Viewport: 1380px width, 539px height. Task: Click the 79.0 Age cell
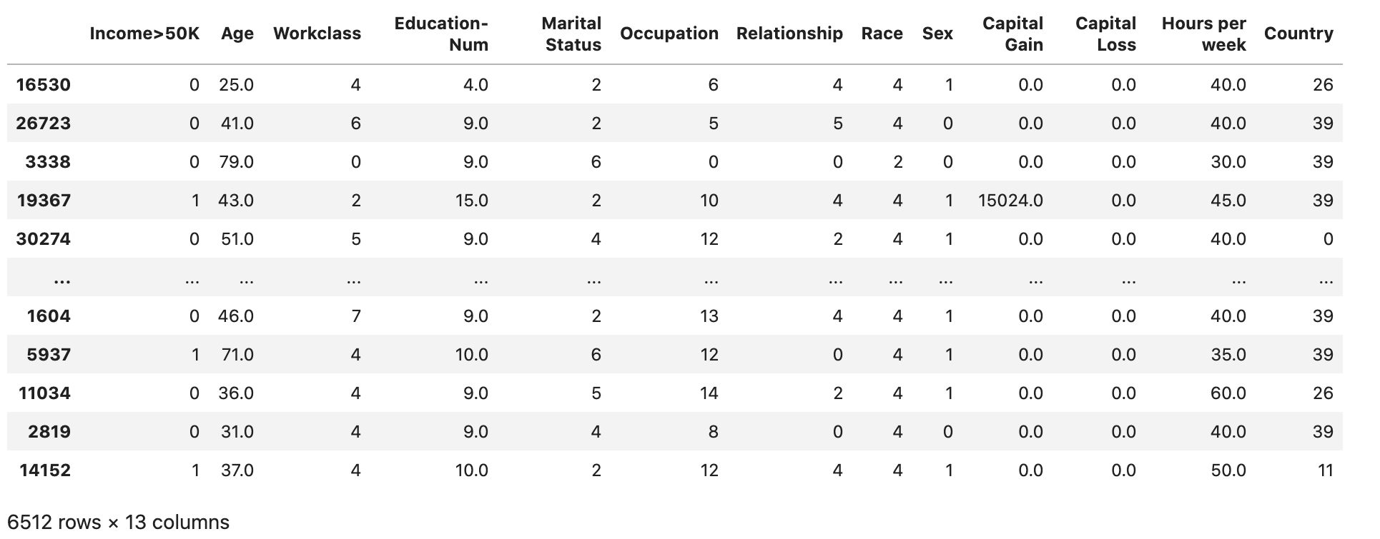(236, 162)
